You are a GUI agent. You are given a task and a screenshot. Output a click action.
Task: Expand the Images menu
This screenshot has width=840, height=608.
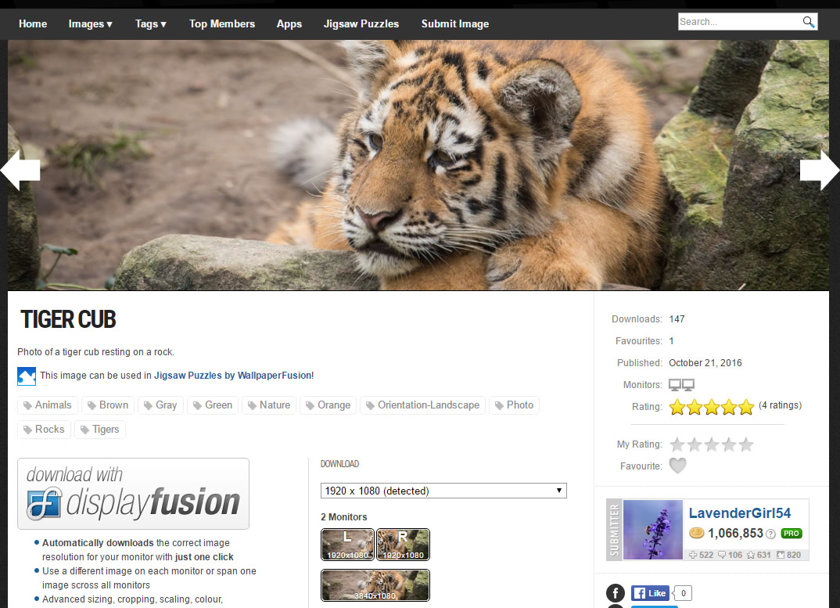click(90, 23)
